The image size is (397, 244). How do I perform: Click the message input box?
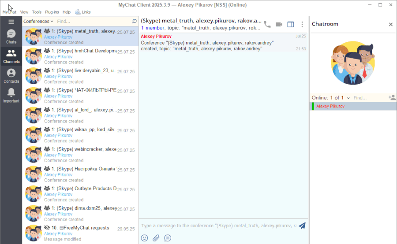[x=219, y=226]
